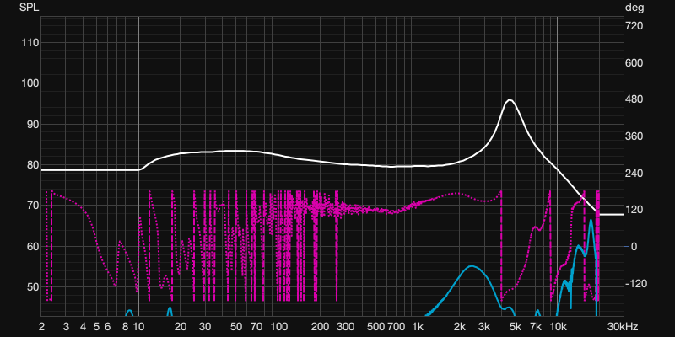Select the 720 degree axis label

click(634, 26)
